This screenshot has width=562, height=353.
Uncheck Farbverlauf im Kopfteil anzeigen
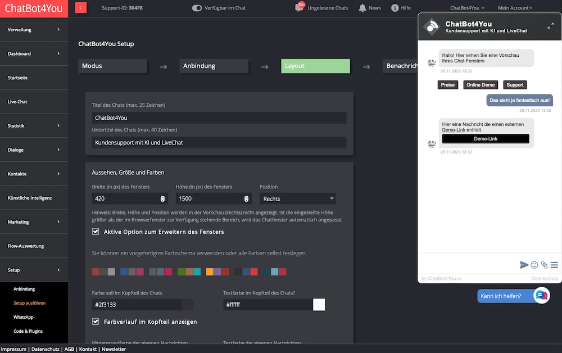click(x=96, y=322)
